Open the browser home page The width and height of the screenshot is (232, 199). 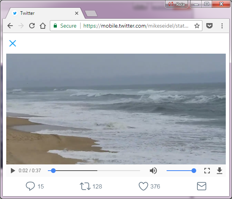pos(43,26)
